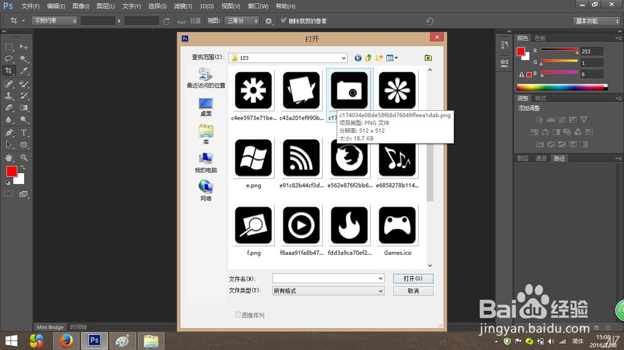Open Desktop in the dialog sidebar

206,107
